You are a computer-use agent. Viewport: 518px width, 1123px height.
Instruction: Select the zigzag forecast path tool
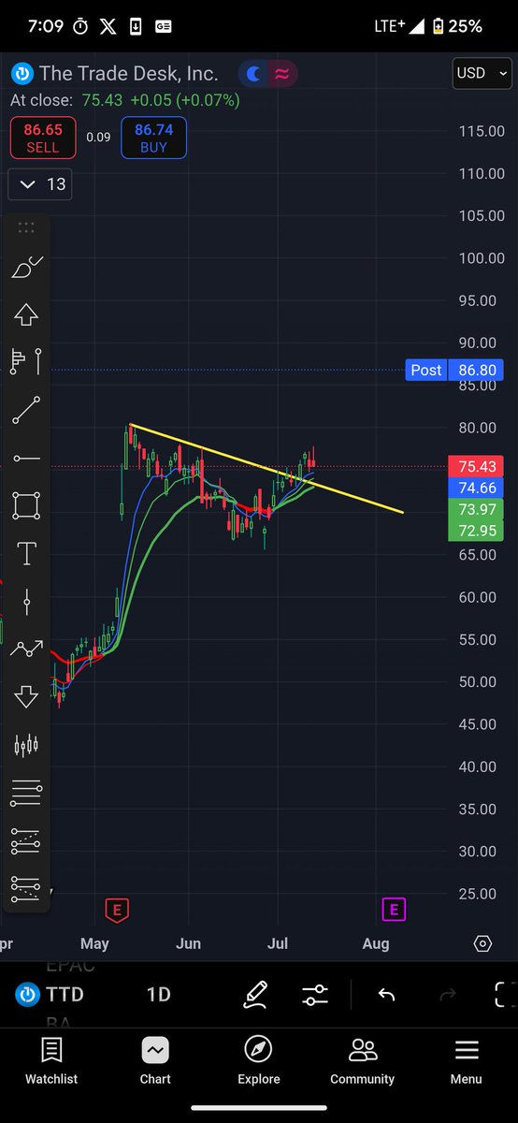coord(26,649)
